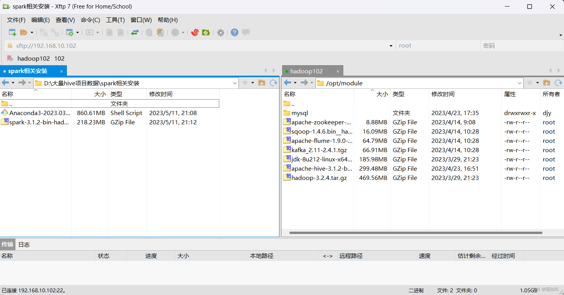564x295 pixels.
Task: Go to local pane home folder
Action: pos(262,83)
